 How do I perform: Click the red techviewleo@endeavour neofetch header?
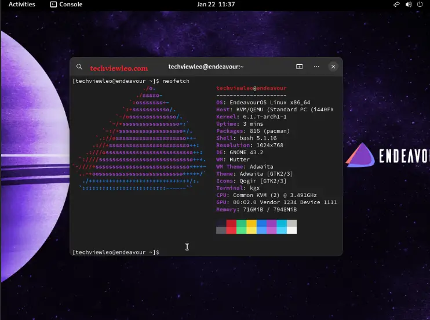coord(251,88)
